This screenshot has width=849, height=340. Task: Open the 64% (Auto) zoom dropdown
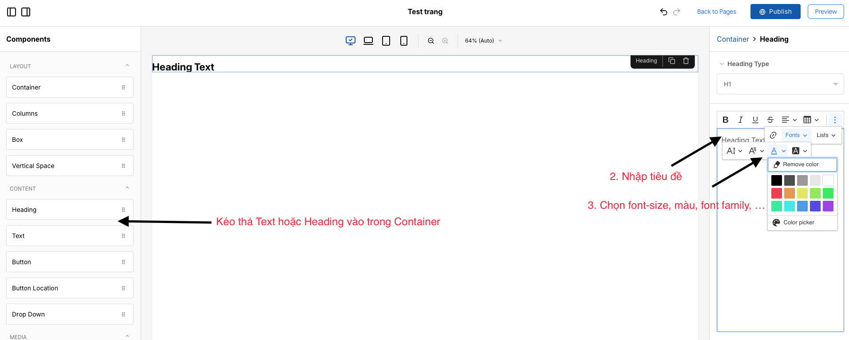(x=483, y=41)
